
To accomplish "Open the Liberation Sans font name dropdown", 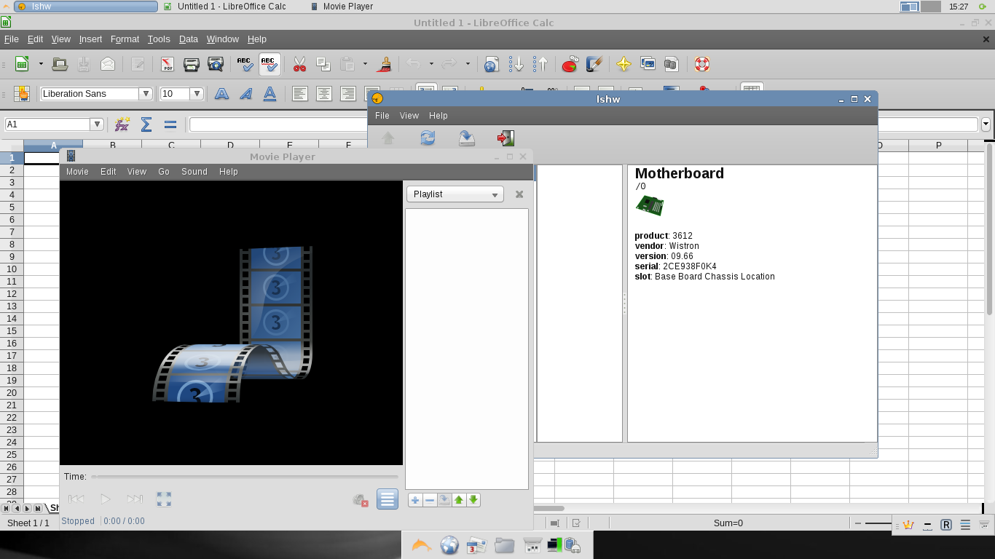I will [x=146, y=94].
